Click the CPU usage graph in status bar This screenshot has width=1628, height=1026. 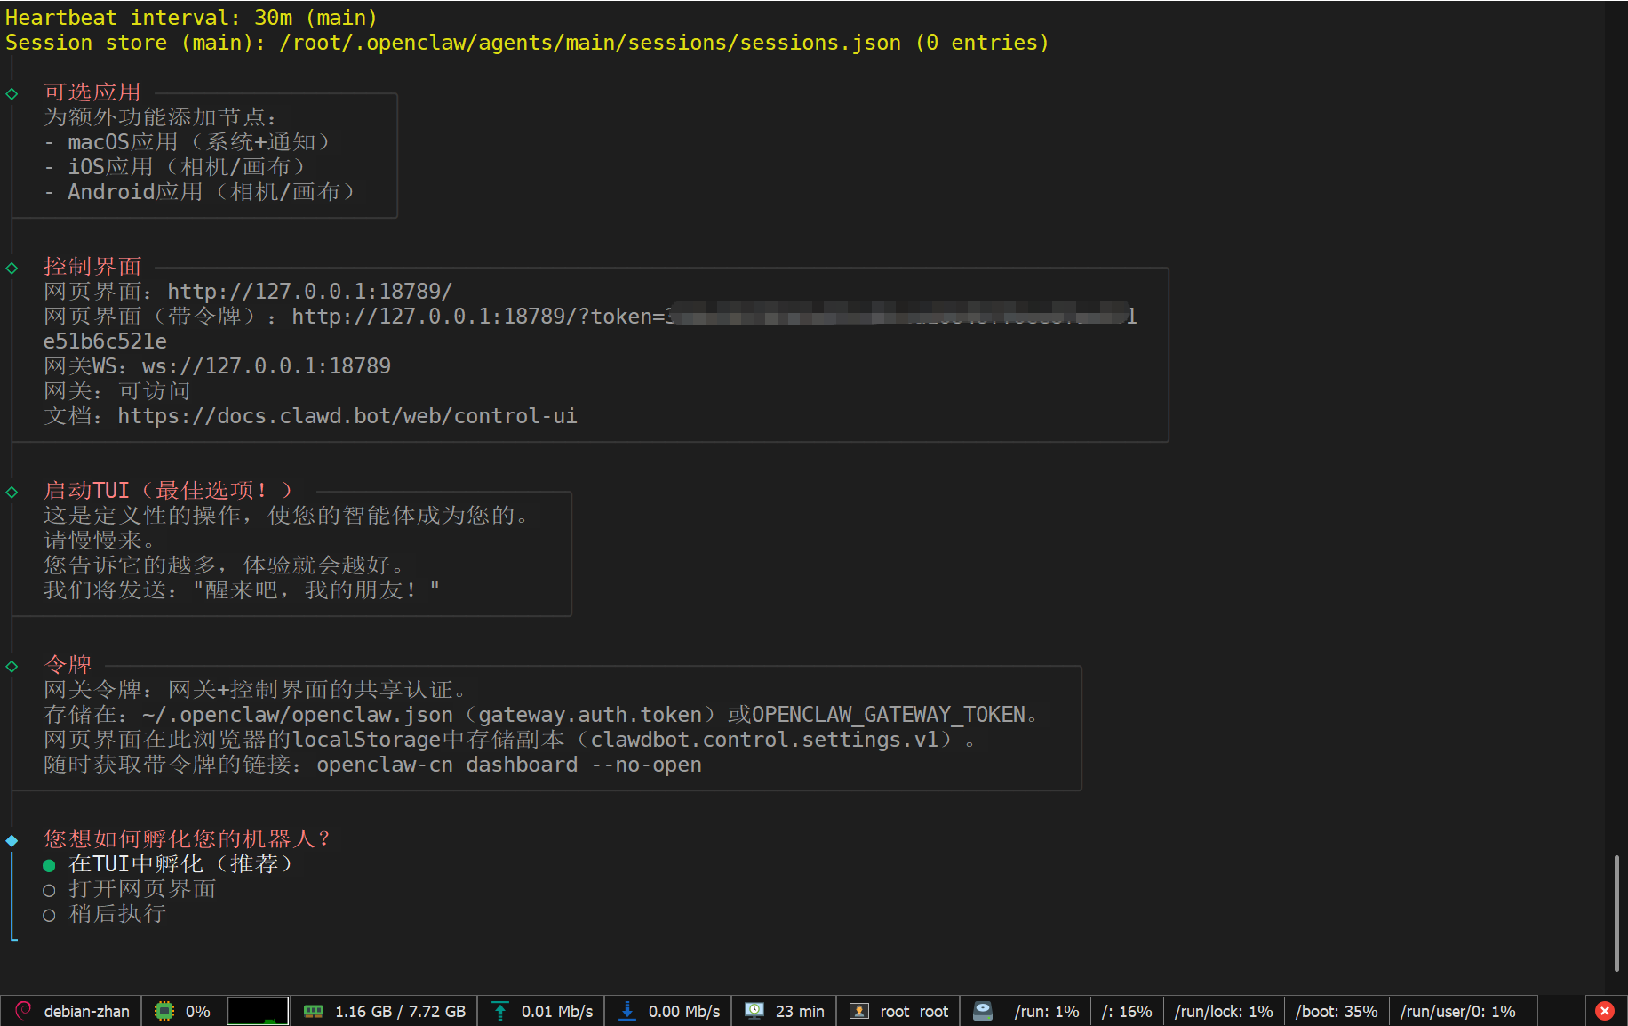coord(258,1011)
